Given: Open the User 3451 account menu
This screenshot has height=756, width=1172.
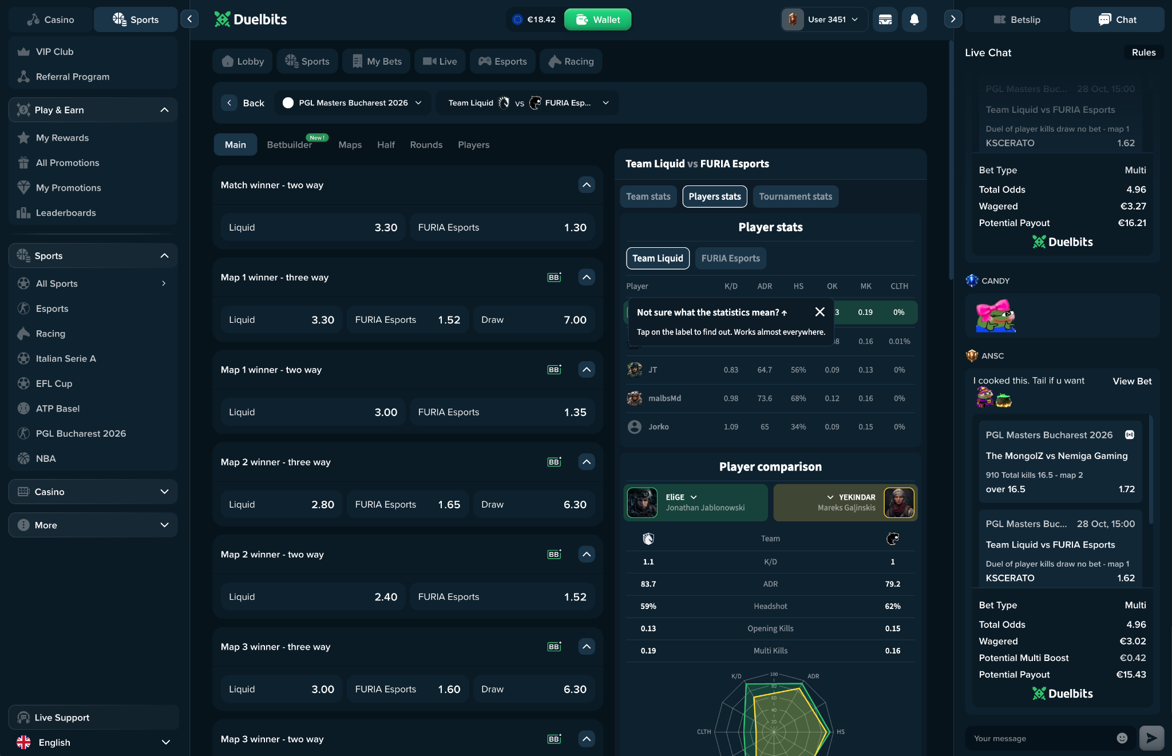Looking at the screenshot, I should pos(825,19).
